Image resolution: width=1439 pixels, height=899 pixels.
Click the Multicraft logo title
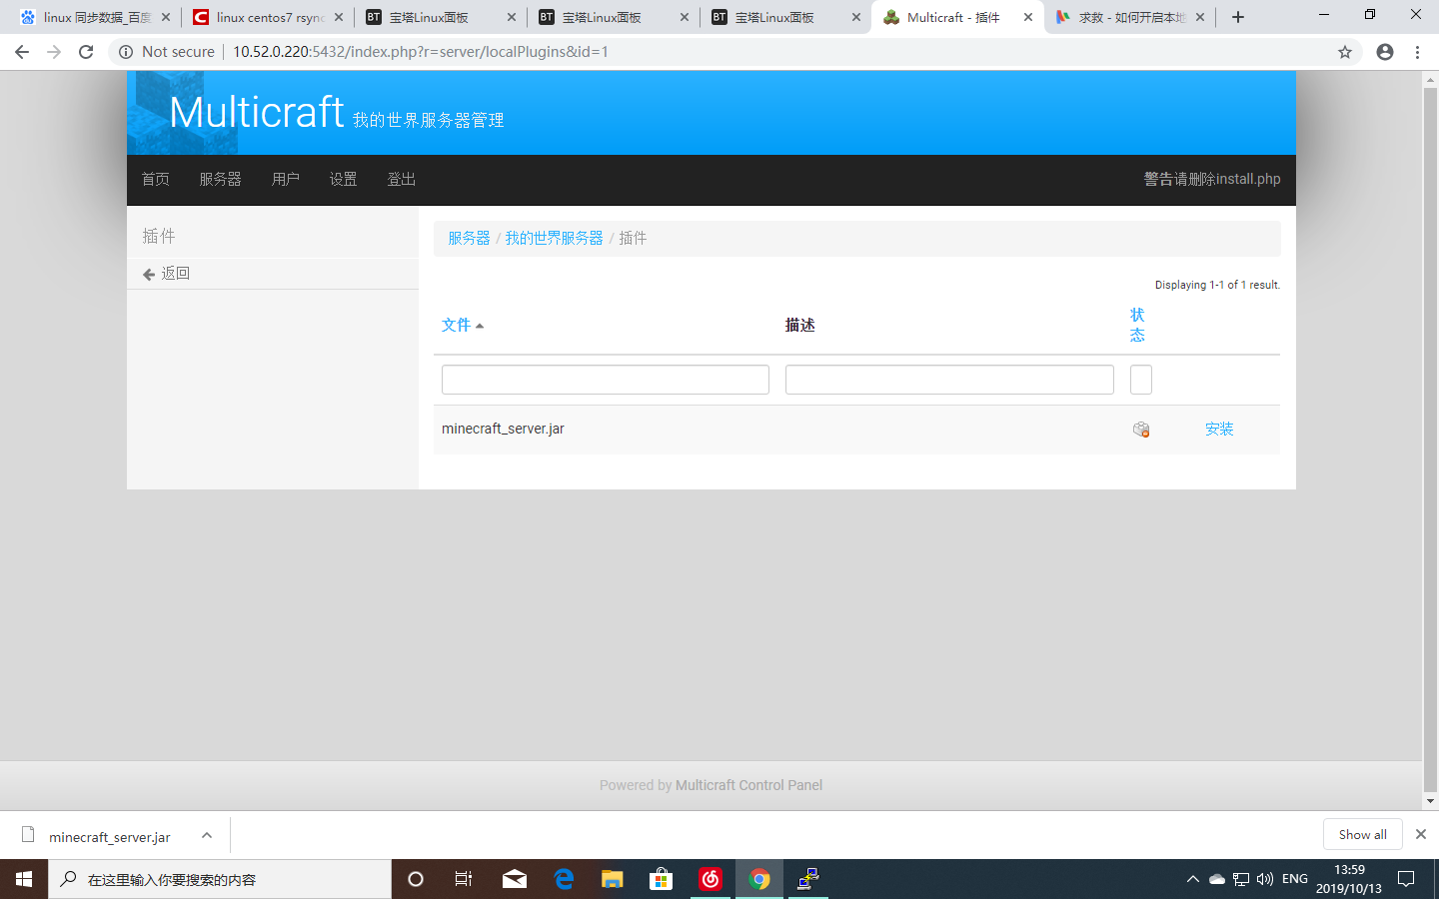tap(257, 113)
